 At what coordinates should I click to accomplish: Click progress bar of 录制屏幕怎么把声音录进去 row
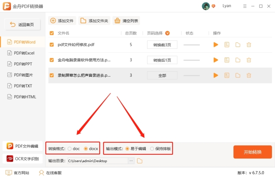[x=191, y=75]
